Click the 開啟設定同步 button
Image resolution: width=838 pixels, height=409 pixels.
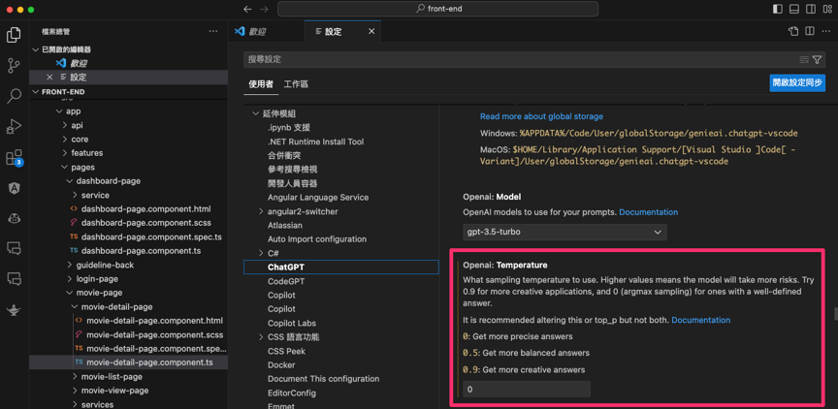(x=797, y=83)
